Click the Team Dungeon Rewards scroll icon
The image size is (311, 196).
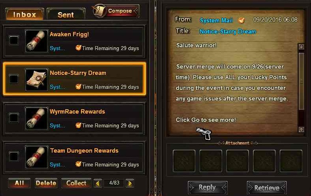(36, 157)
